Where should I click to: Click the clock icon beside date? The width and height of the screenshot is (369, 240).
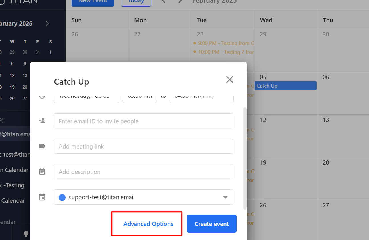(42, 96)
